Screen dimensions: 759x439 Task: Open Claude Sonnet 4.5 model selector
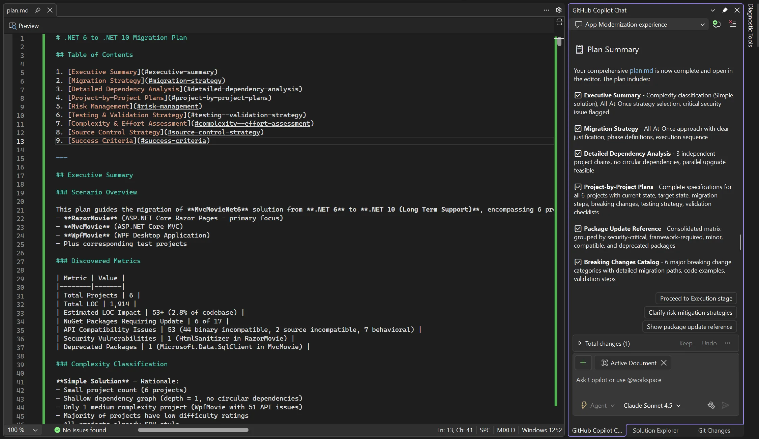pyautogui.click(x=652, y=406)
